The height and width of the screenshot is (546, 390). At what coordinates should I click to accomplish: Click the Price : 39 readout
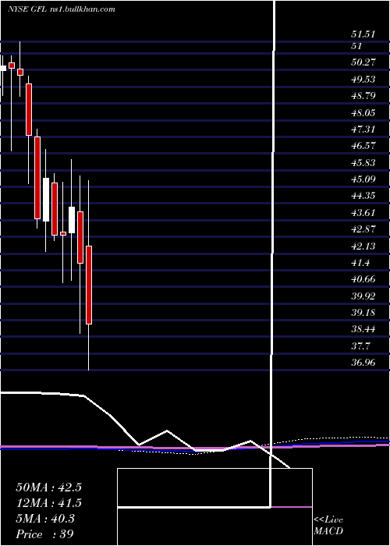click(45, 534)
